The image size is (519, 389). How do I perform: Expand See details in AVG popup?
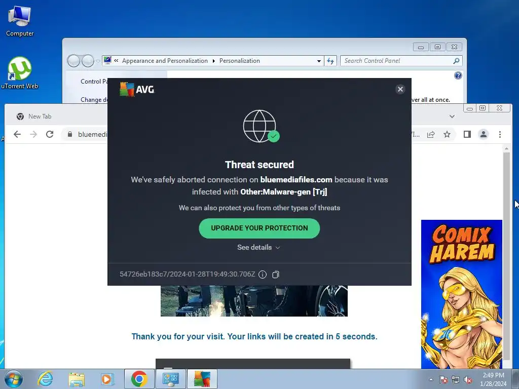click(x=259, y=247)
